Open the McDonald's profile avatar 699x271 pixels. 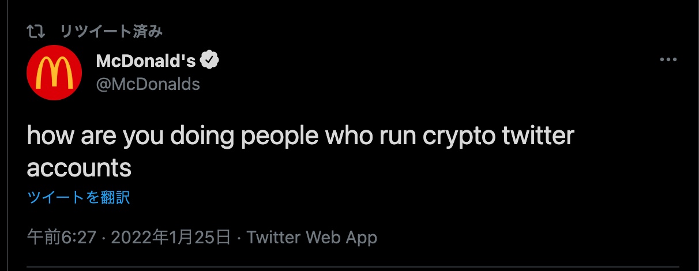point(55,72)
